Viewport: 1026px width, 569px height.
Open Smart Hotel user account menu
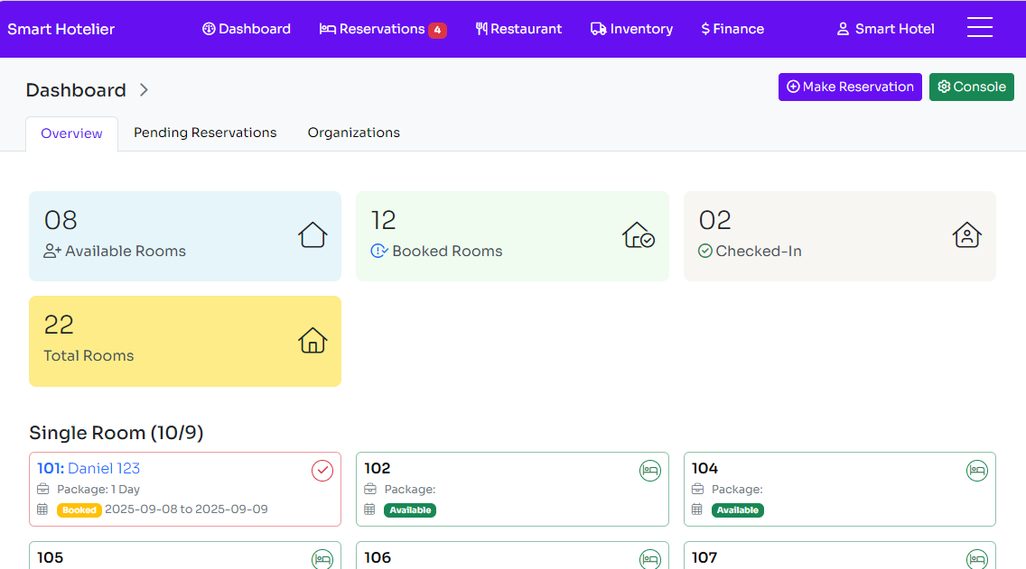coord(885,29)
